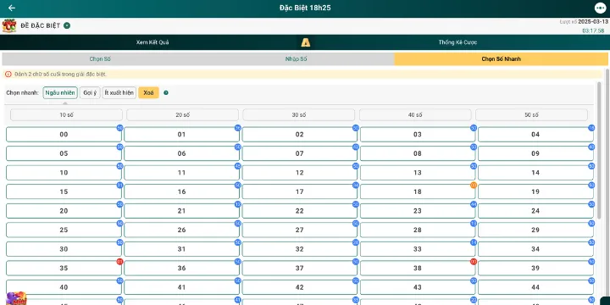Switch to Nhập Số tab
The image size is (610, 305).
click(296, 59)
